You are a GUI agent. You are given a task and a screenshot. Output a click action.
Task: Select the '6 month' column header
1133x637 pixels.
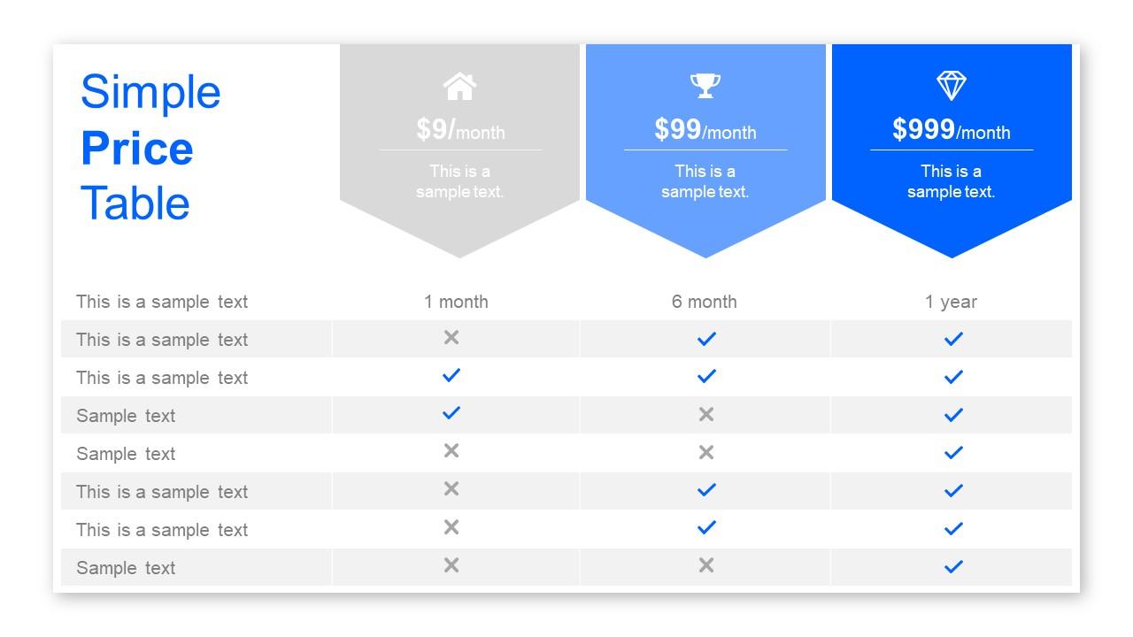[x=704, y=302]
